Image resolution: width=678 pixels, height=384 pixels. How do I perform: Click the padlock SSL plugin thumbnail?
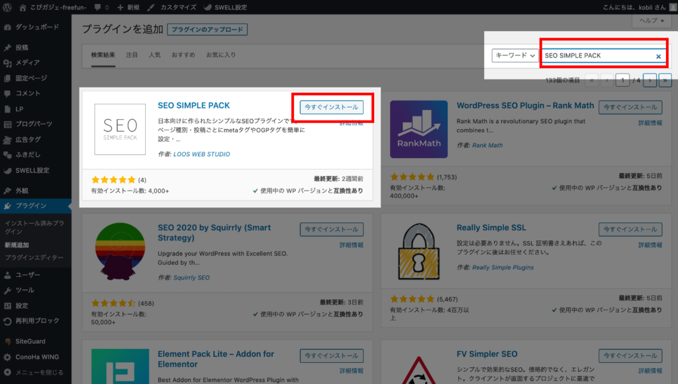click(418, 251)
